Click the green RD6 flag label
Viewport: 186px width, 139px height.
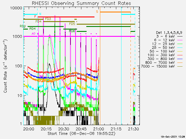click(72, 31)
